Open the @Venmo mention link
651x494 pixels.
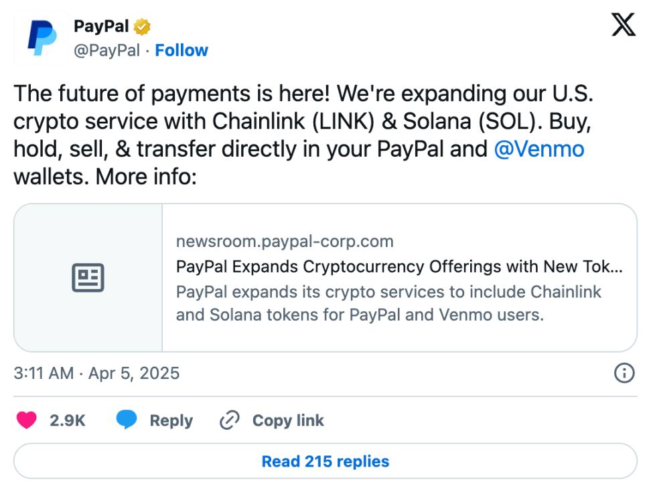(x=538, y=149)
